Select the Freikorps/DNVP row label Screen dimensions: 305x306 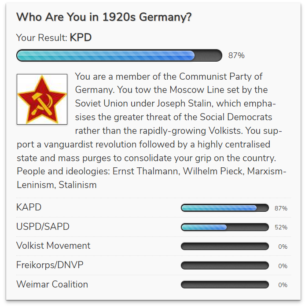point(50,265)
